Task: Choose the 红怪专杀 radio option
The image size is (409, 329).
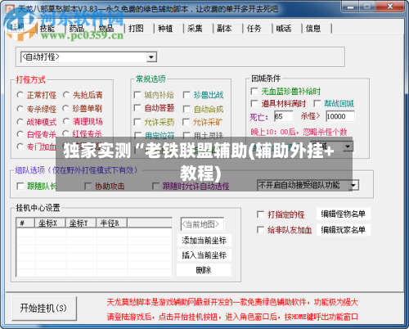Action: pos(66,133)
